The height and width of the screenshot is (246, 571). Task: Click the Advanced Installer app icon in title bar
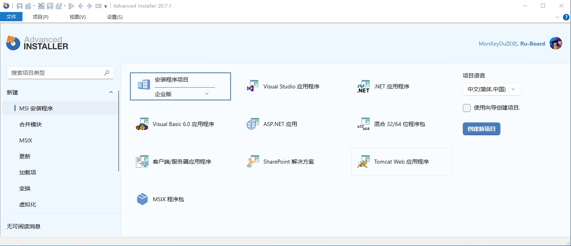coord(6,6)
